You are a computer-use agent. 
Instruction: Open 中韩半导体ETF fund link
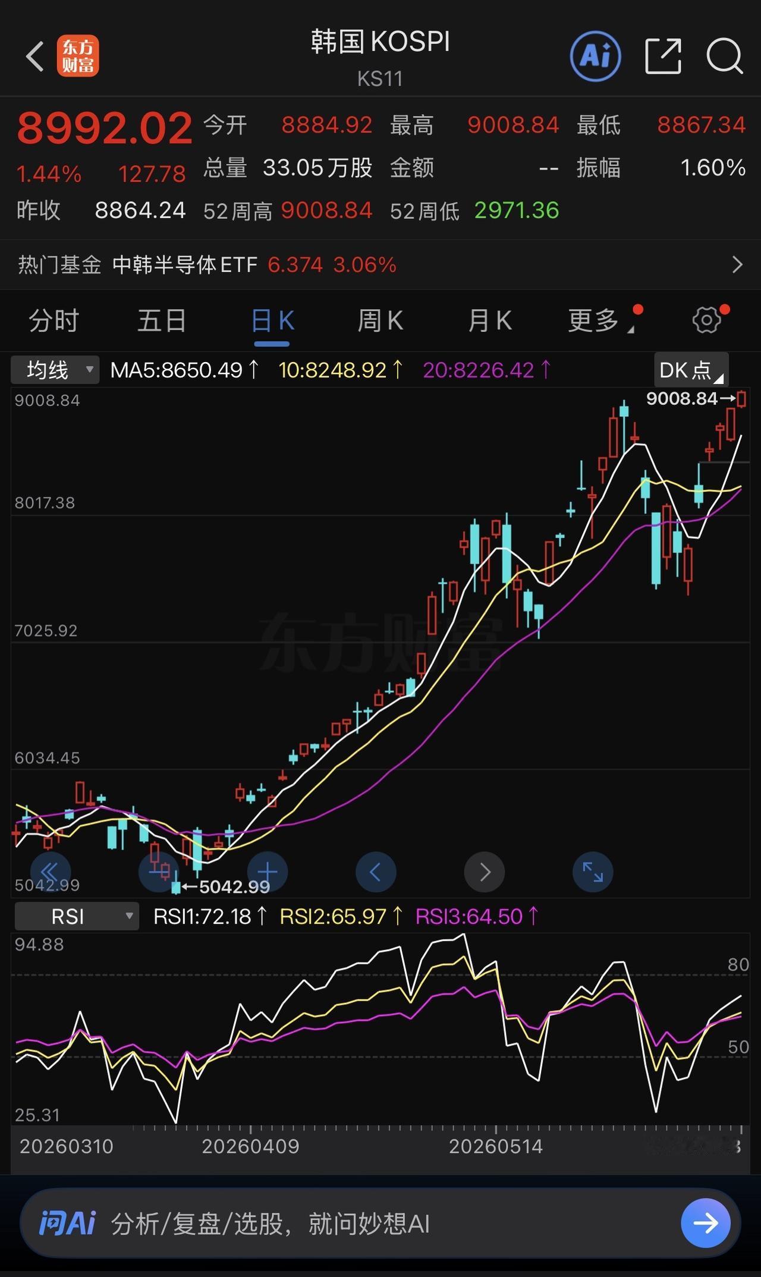click(x=185, y=265)
